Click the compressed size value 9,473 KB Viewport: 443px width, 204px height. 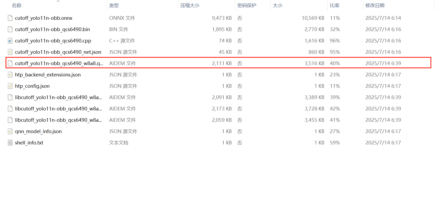[222, 18]
